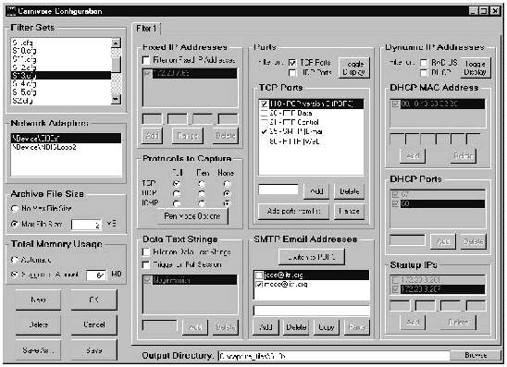507x367 pixels.
Task: Select S13.cfg in Filter Sets list
Action: point(61,75)
